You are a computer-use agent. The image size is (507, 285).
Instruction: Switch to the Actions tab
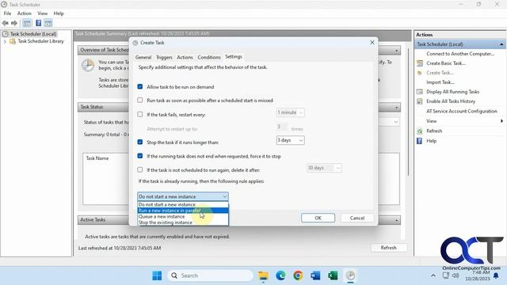pos(185,57)
